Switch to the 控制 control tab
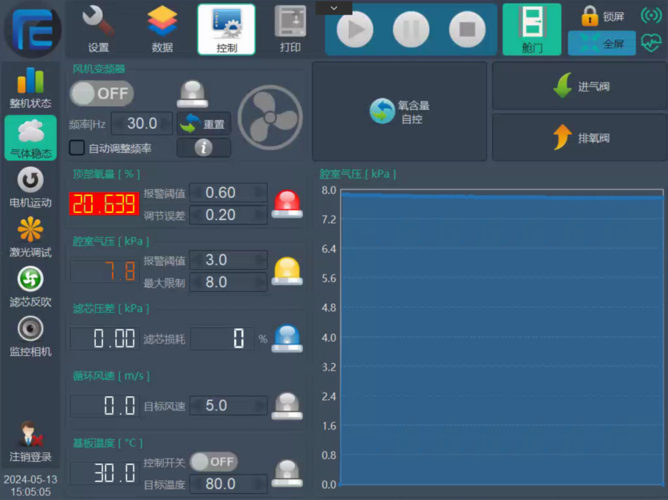The width and height of the screenshot is (668, 500). pyautogui.click(x=226, y=29)
